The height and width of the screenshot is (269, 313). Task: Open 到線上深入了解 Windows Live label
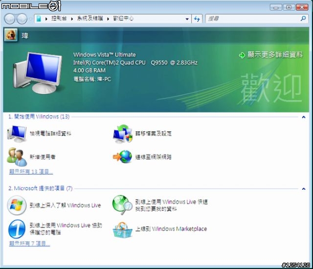65,205
